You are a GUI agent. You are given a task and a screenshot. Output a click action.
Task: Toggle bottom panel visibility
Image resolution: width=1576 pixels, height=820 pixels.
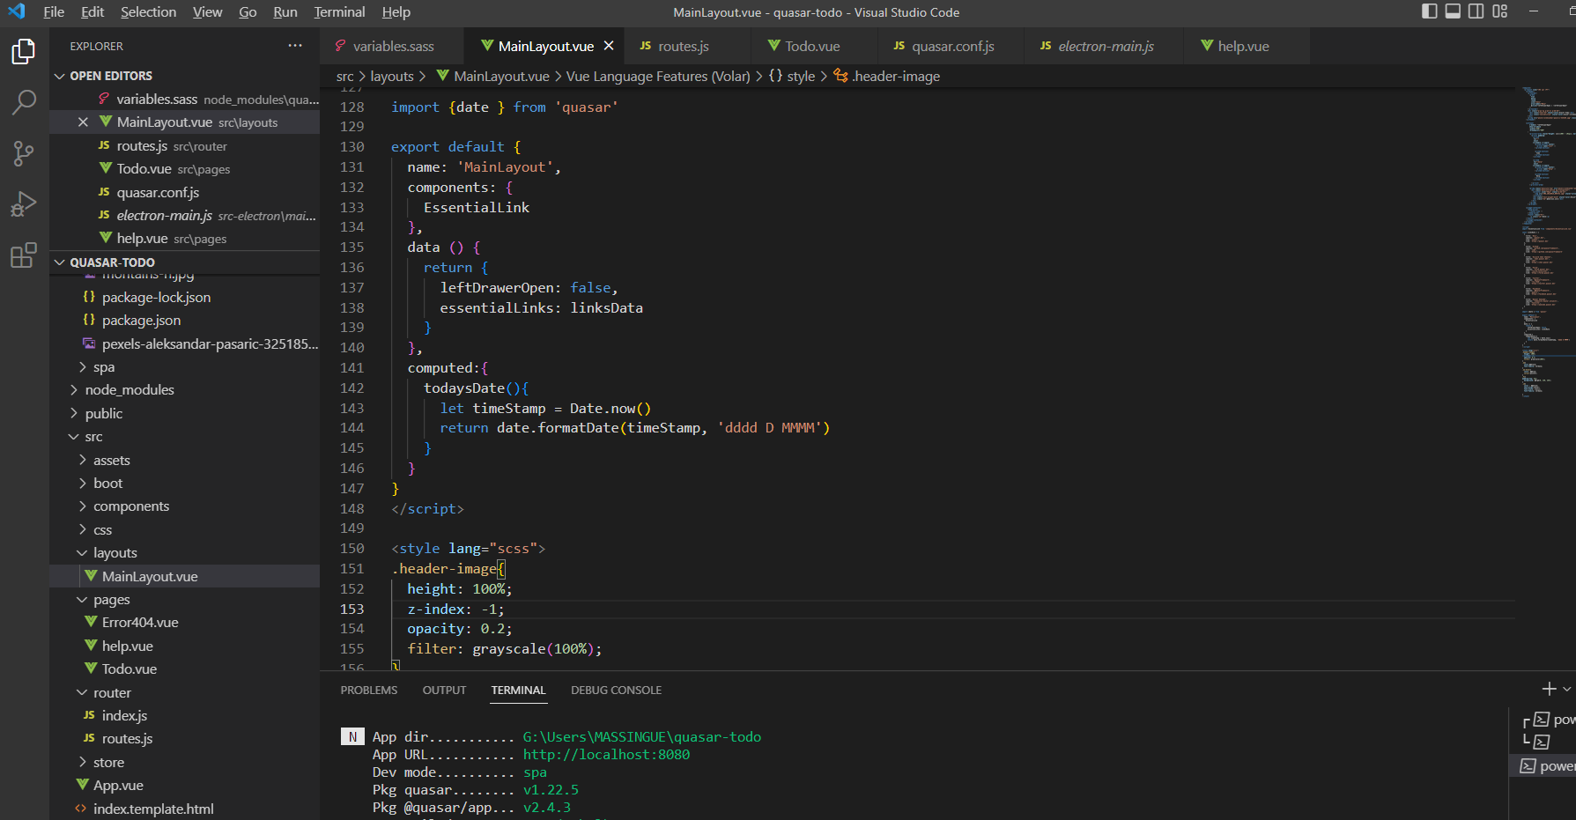pyautogui.click(x=1453, y=11)
